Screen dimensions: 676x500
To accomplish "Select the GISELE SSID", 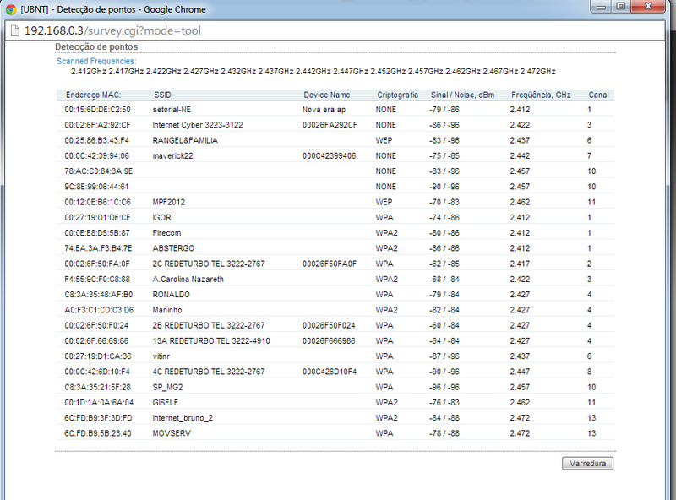I will coord(165,403).
